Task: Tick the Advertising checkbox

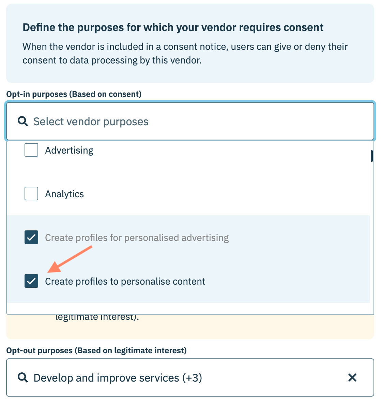Action: [31, 150]
